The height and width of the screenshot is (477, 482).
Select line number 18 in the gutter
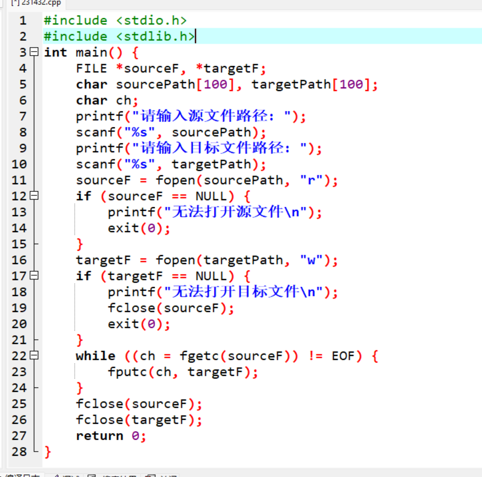19,292
